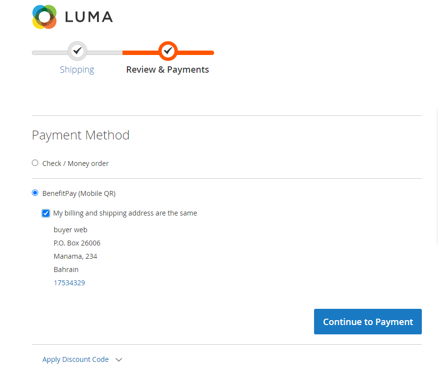Click phone number link 17534329
The width and height of the screenshot is (438, 381).
click(x=69, y=283)
